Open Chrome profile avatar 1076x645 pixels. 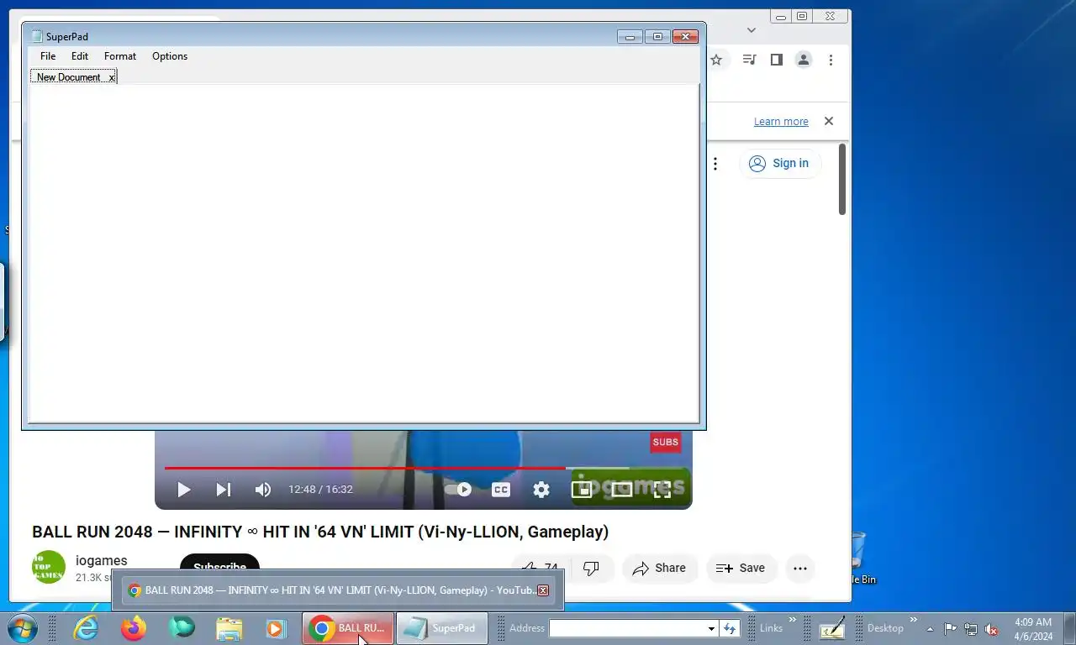804,60
